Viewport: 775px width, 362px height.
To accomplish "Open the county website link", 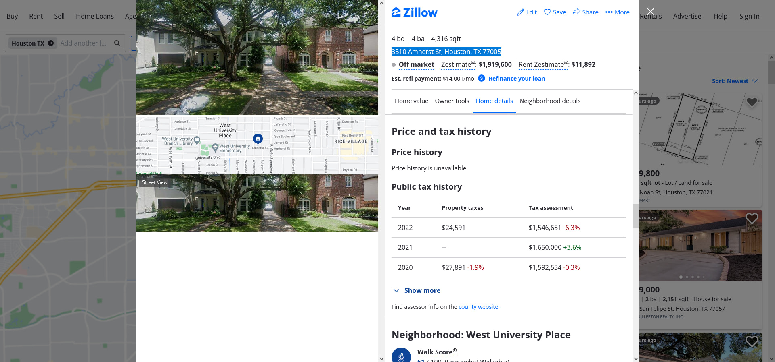I will [478, 307].
